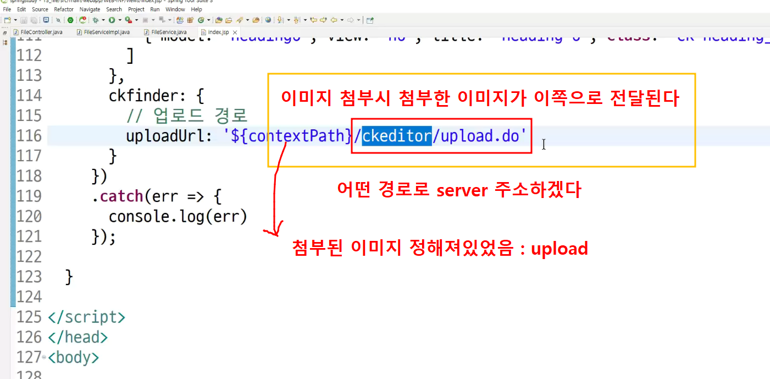Click the '</head>' tag on line 126
This screenshot has width=770, height=379.
(x=78, y=338)
